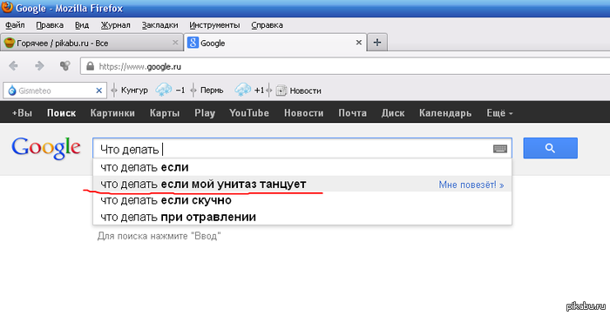The width and height of the screenshot is (610, 316).
Task: Click the icon beside the Forward arrow
Action: click(65, 66)
